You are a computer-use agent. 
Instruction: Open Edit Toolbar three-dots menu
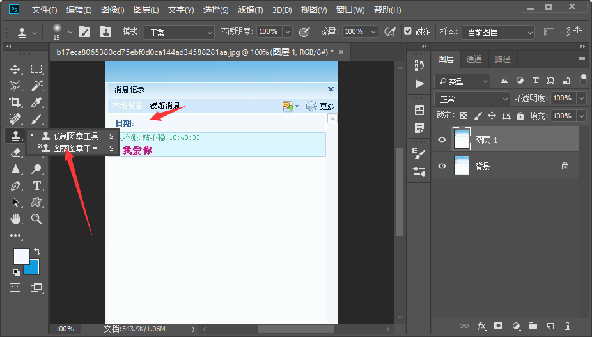point(15,235)
